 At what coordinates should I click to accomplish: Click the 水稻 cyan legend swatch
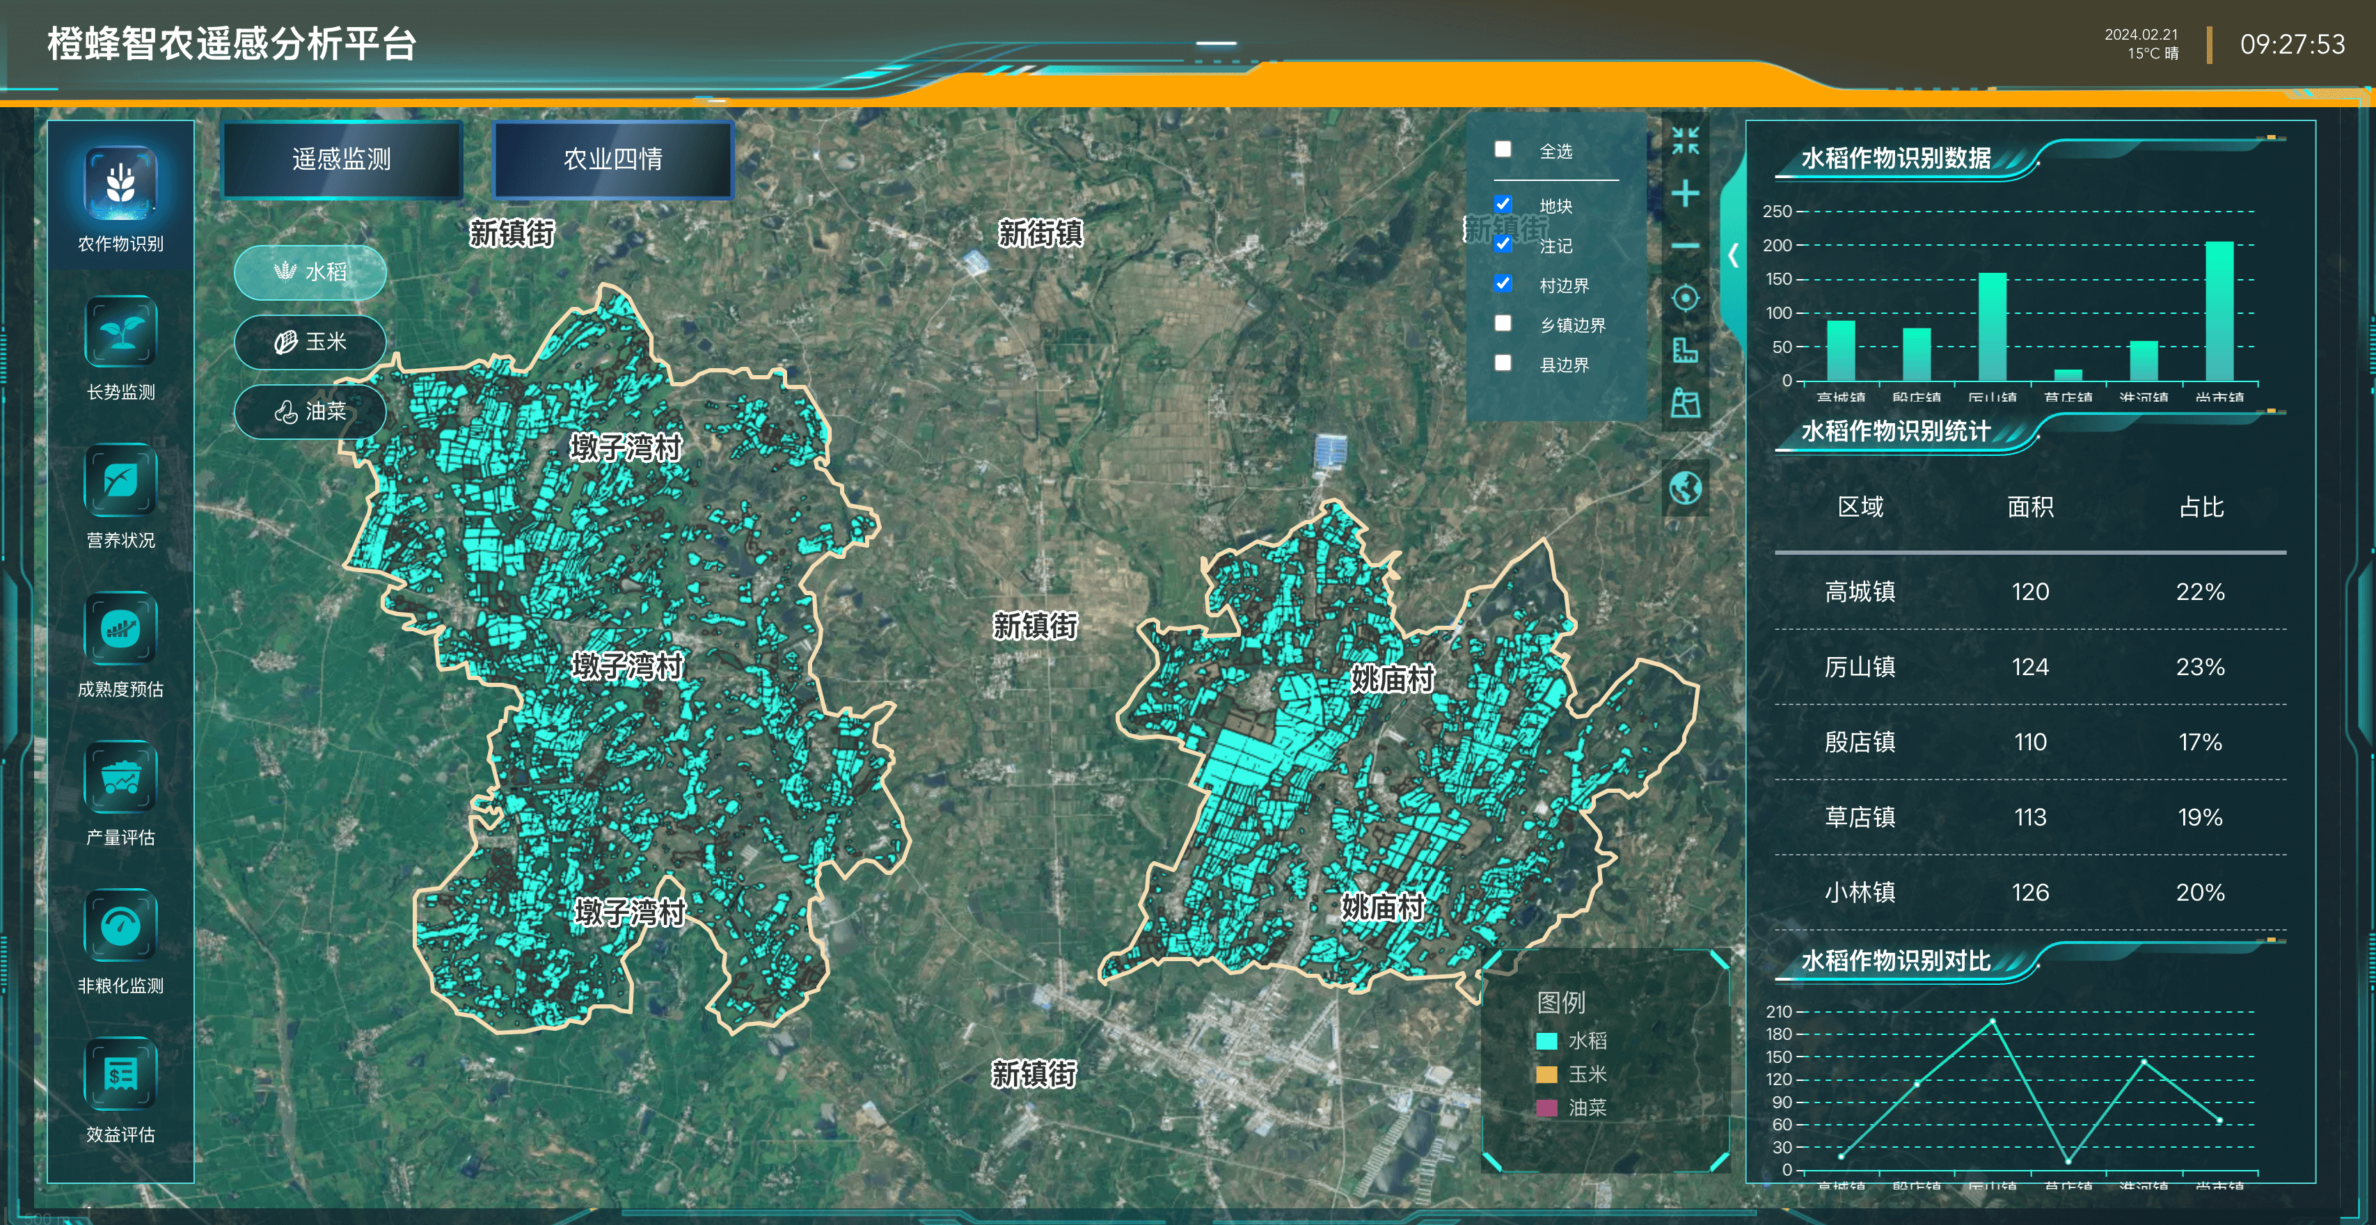point(1547,1041)
